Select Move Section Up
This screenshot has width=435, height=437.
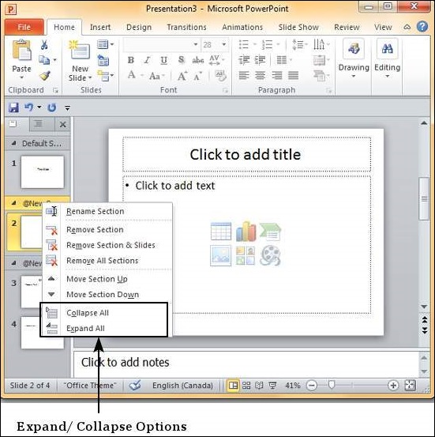(107, 279)
